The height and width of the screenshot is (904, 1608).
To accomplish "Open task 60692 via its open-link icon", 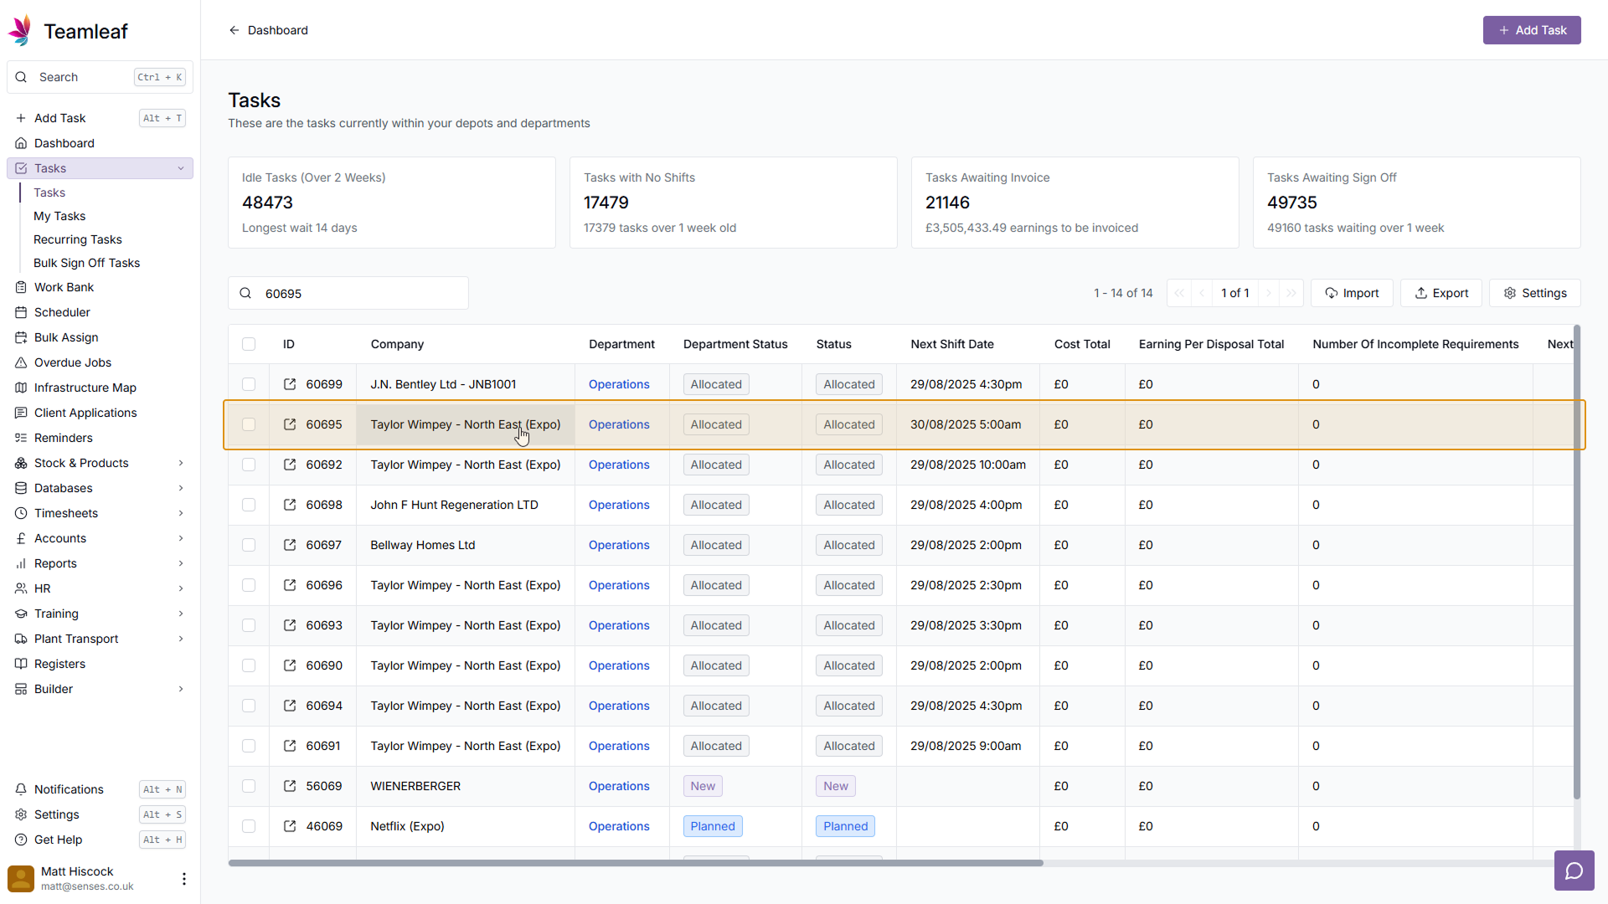I will tap(290, 465).
